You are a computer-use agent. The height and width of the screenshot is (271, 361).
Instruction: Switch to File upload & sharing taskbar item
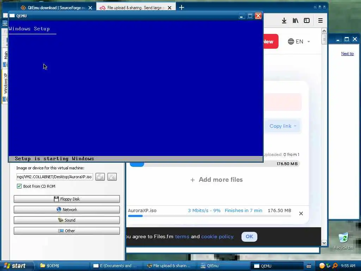[x=169, y=266]
